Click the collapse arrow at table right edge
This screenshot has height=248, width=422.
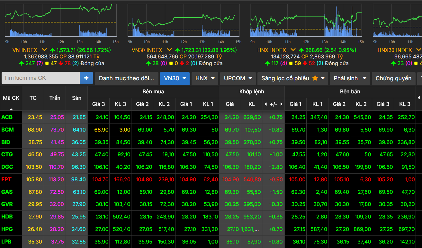tap(418, 98)
